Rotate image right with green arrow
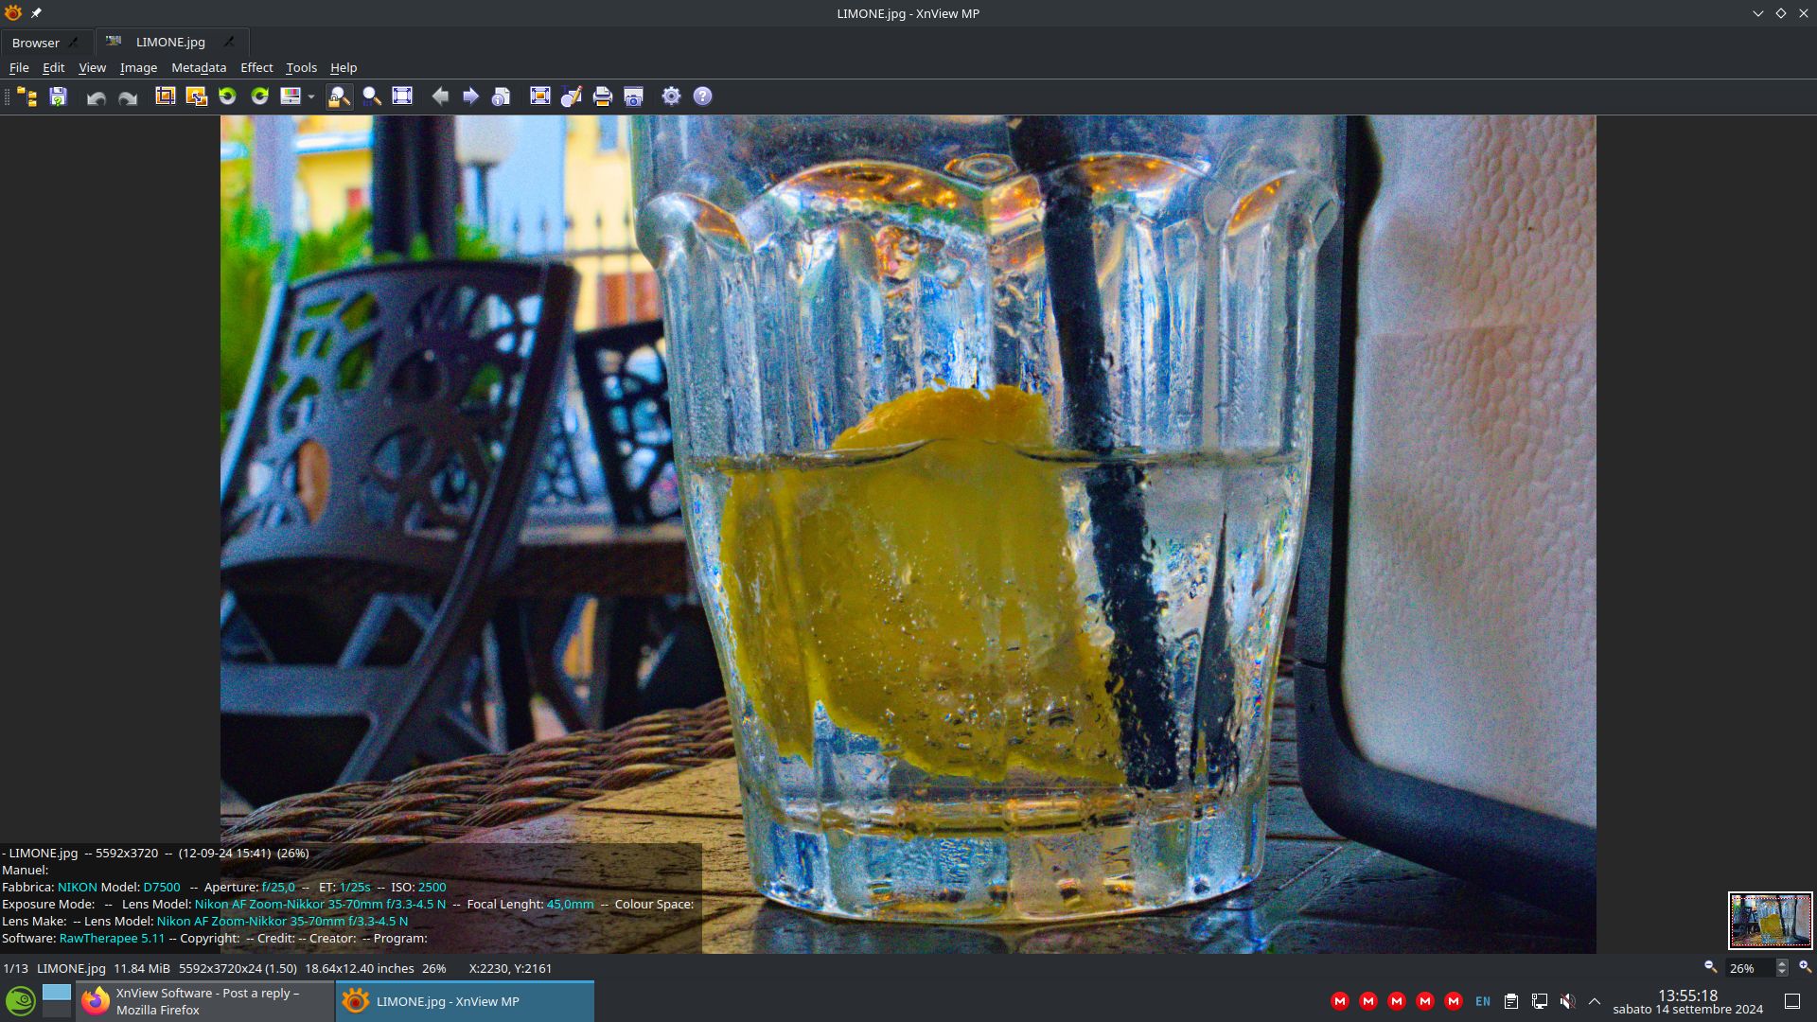 [259, 97]
